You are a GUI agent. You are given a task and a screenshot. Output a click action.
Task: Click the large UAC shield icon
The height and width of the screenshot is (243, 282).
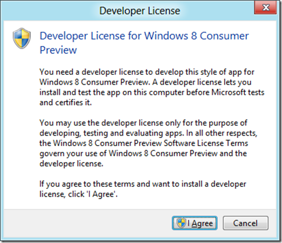(22, 38)
